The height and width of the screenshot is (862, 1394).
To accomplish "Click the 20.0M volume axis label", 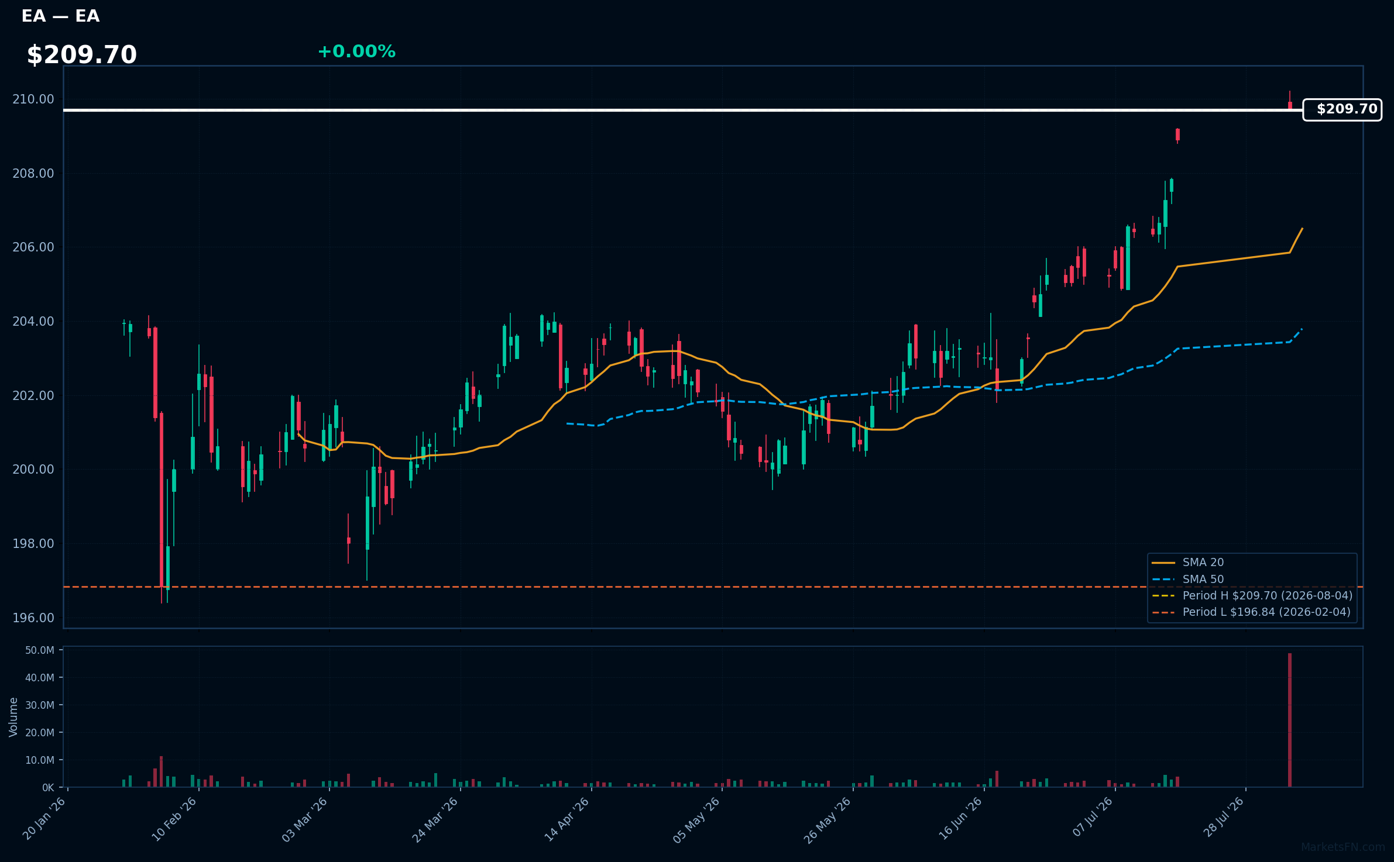I will click(x=40, y=733).
